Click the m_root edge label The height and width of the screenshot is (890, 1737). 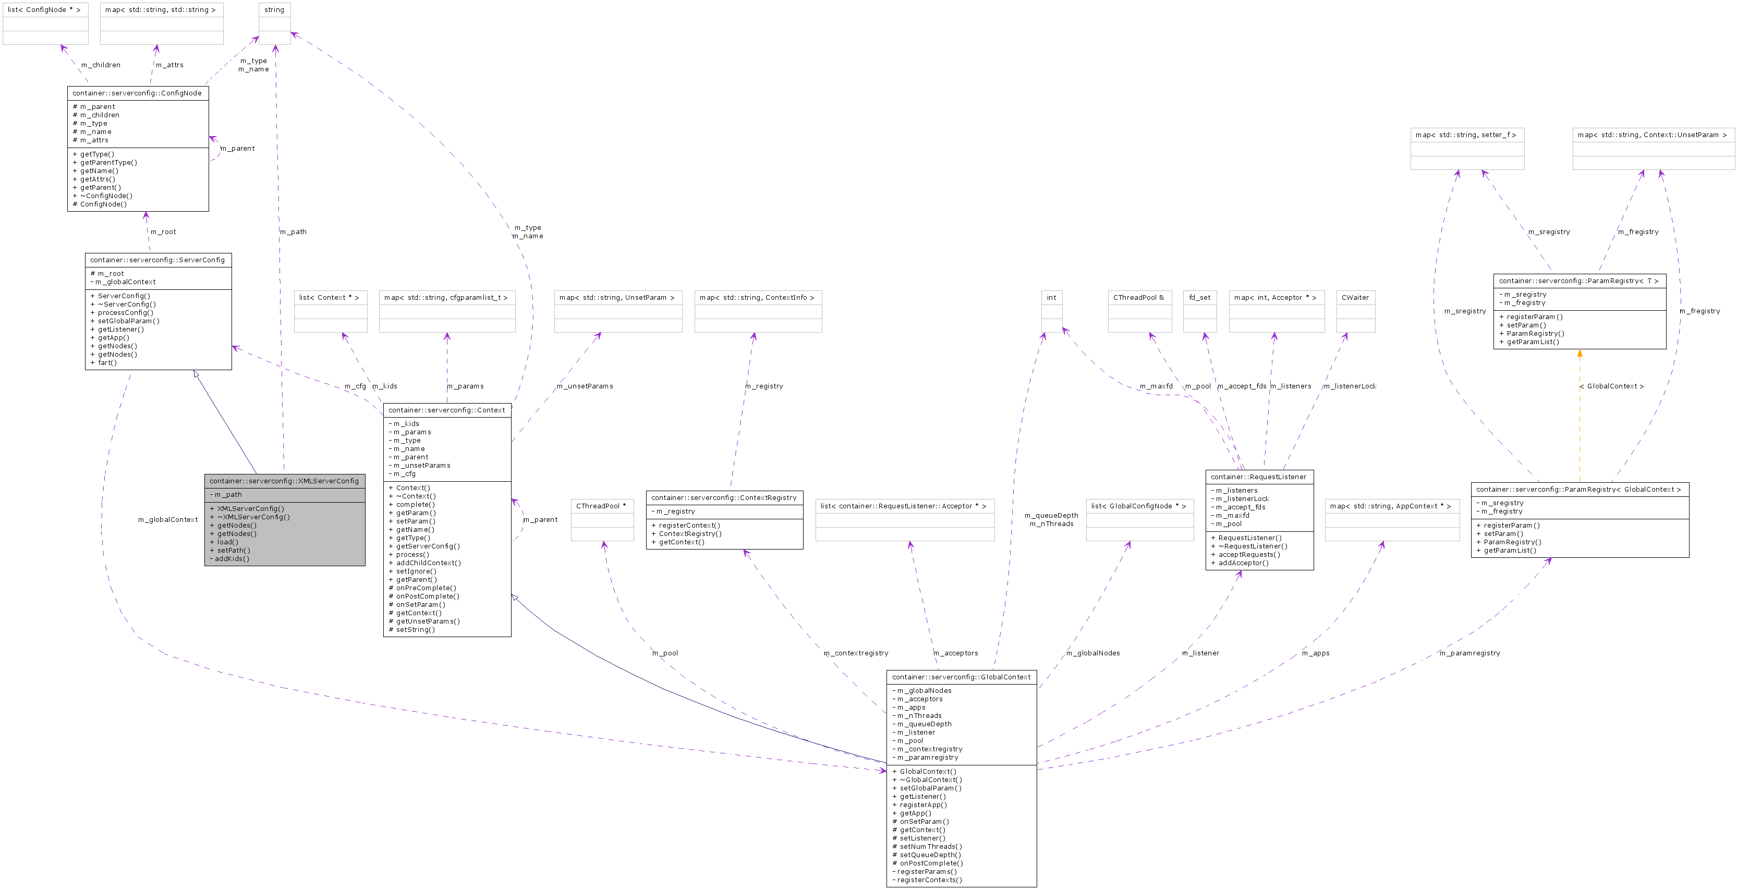click(x=163, y=232)
